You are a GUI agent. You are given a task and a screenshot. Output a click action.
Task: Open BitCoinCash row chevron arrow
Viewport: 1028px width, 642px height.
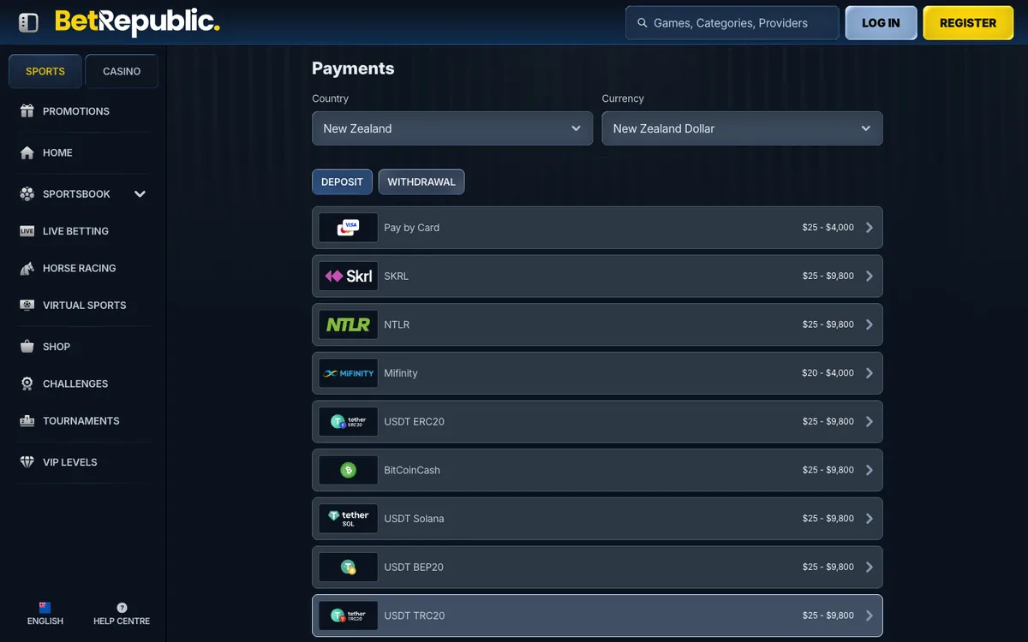coord(870,470)
